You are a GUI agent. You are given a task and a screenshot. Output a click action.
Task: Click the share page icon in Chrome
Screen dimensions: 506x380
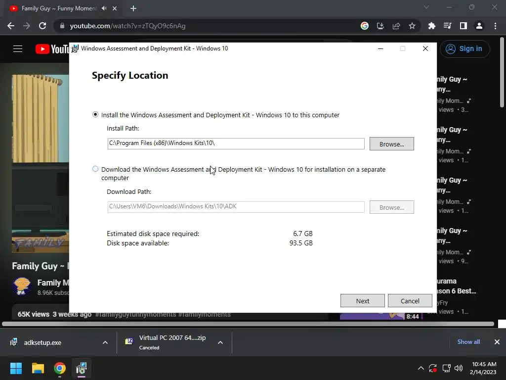[x=396, y=26]
